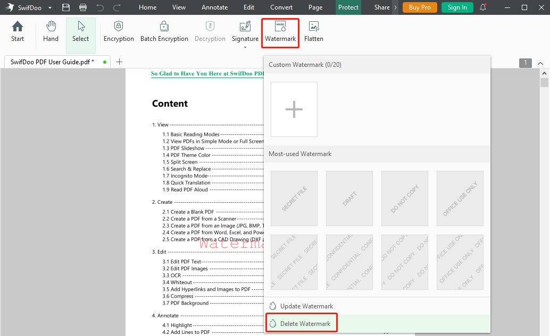This screenshot has width=550, height=336.
Task: Click the '2.1 Create a Blank PDF' contents entry
Action: point(188,212)
